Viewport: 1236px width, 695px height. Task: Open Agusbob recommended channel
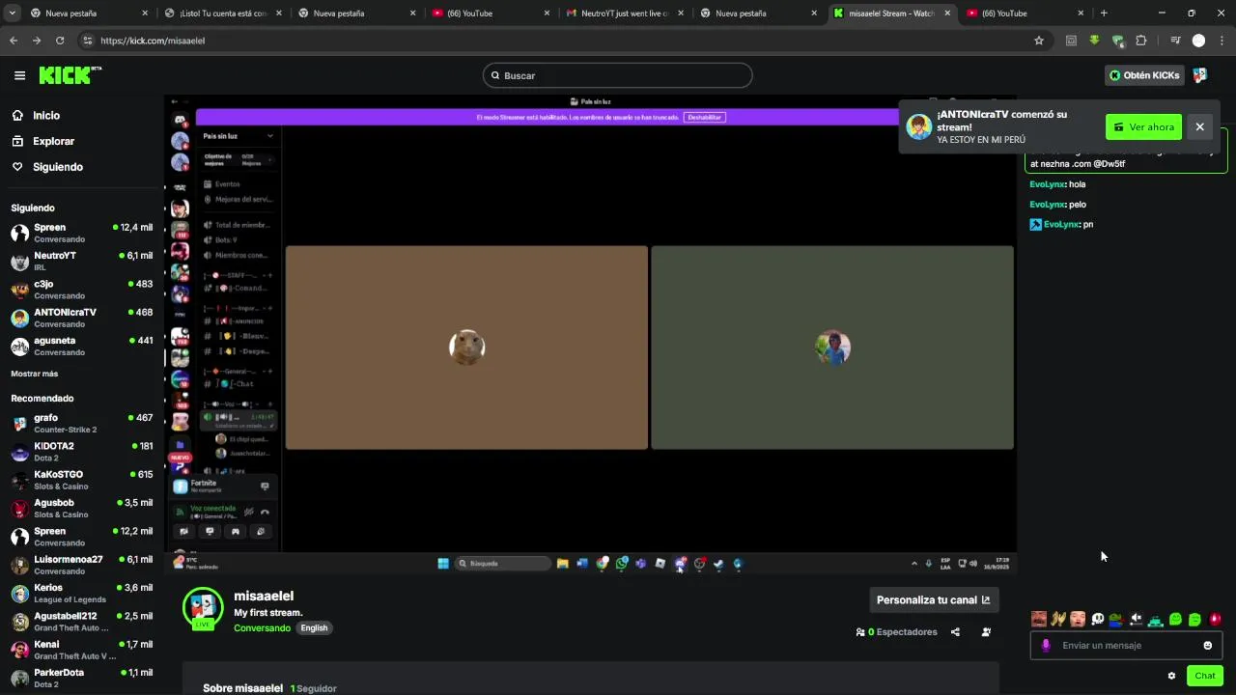click(x=82, y=508)
